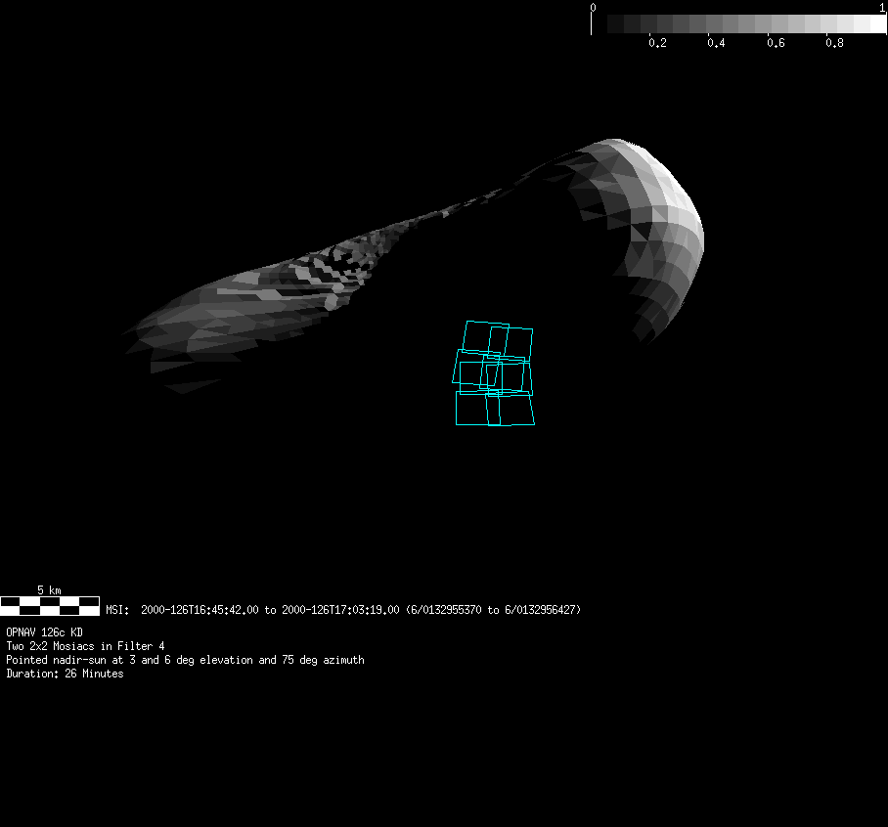This screenshot has height=827, width=888.
Task: Select the 0.4 tick label on the colorbar
Action: click(x=716, y=43)
